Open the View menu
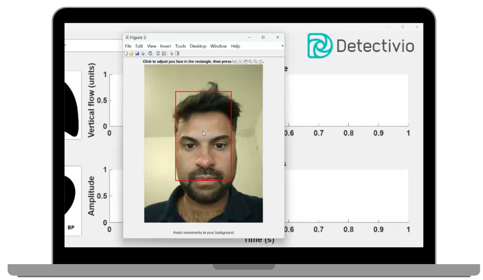 (152, 46)
